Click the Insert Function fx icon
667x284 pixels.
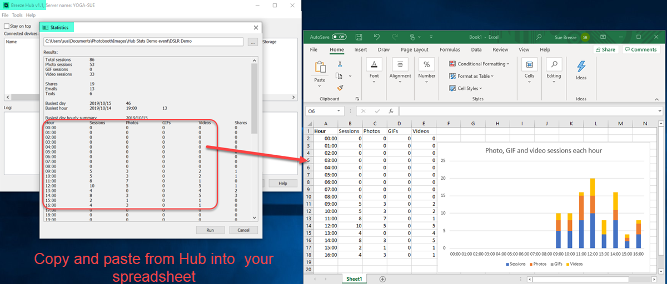coord(391,111)
